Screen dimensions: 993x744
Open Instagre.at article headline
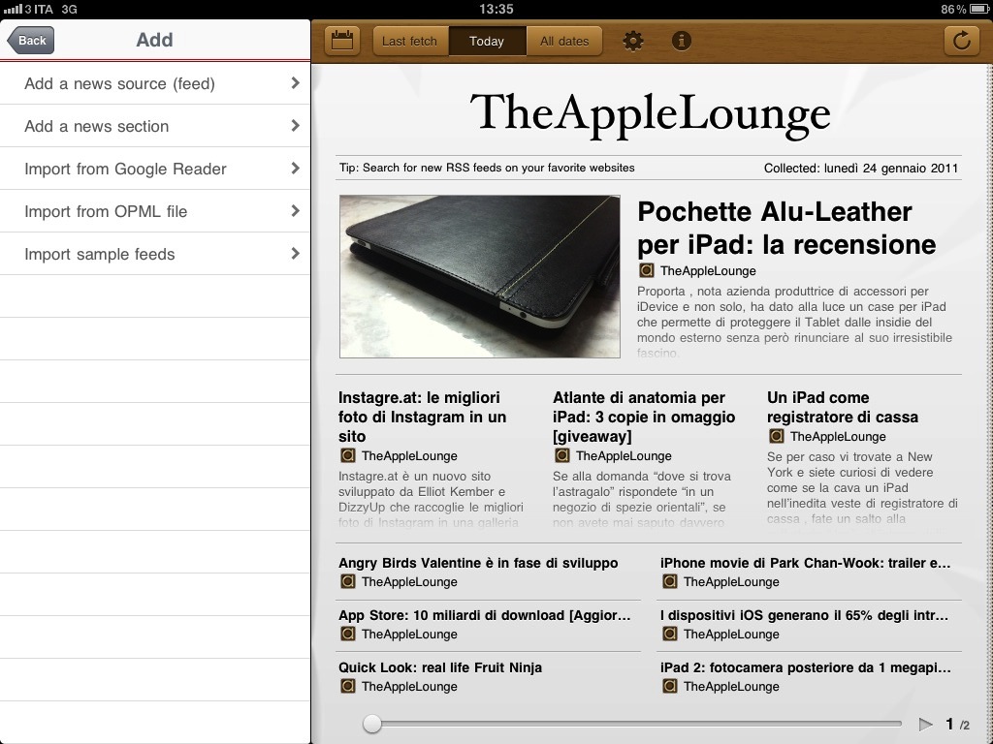tap(423, 417)
